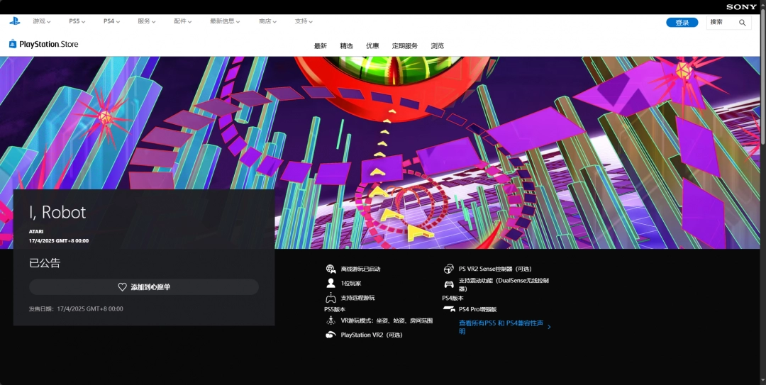Click the DualSense vibration controller icon
766x385 pixels.
448,284
